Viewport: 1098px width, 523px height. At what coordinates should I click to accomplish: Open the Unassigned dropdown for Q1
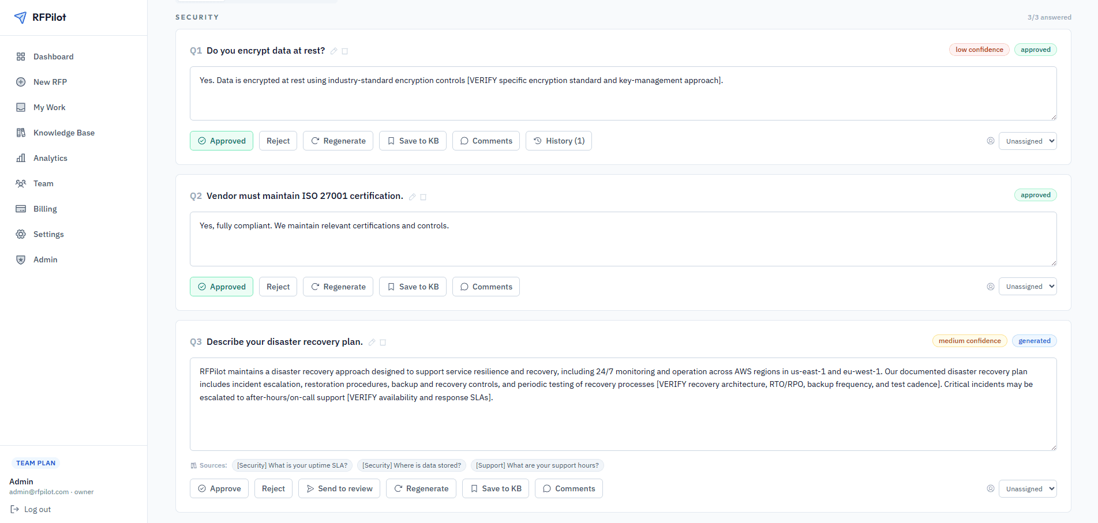[x=1028, y=141]
